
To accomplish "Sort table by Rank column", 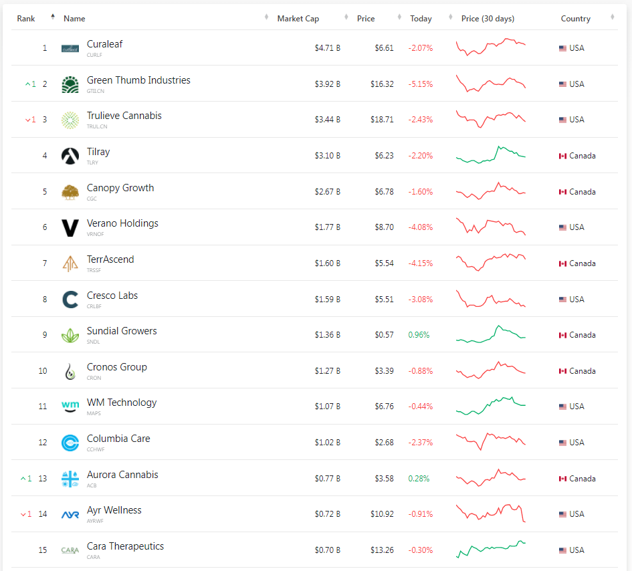I will pyautogui.click(x=27, y=19).
